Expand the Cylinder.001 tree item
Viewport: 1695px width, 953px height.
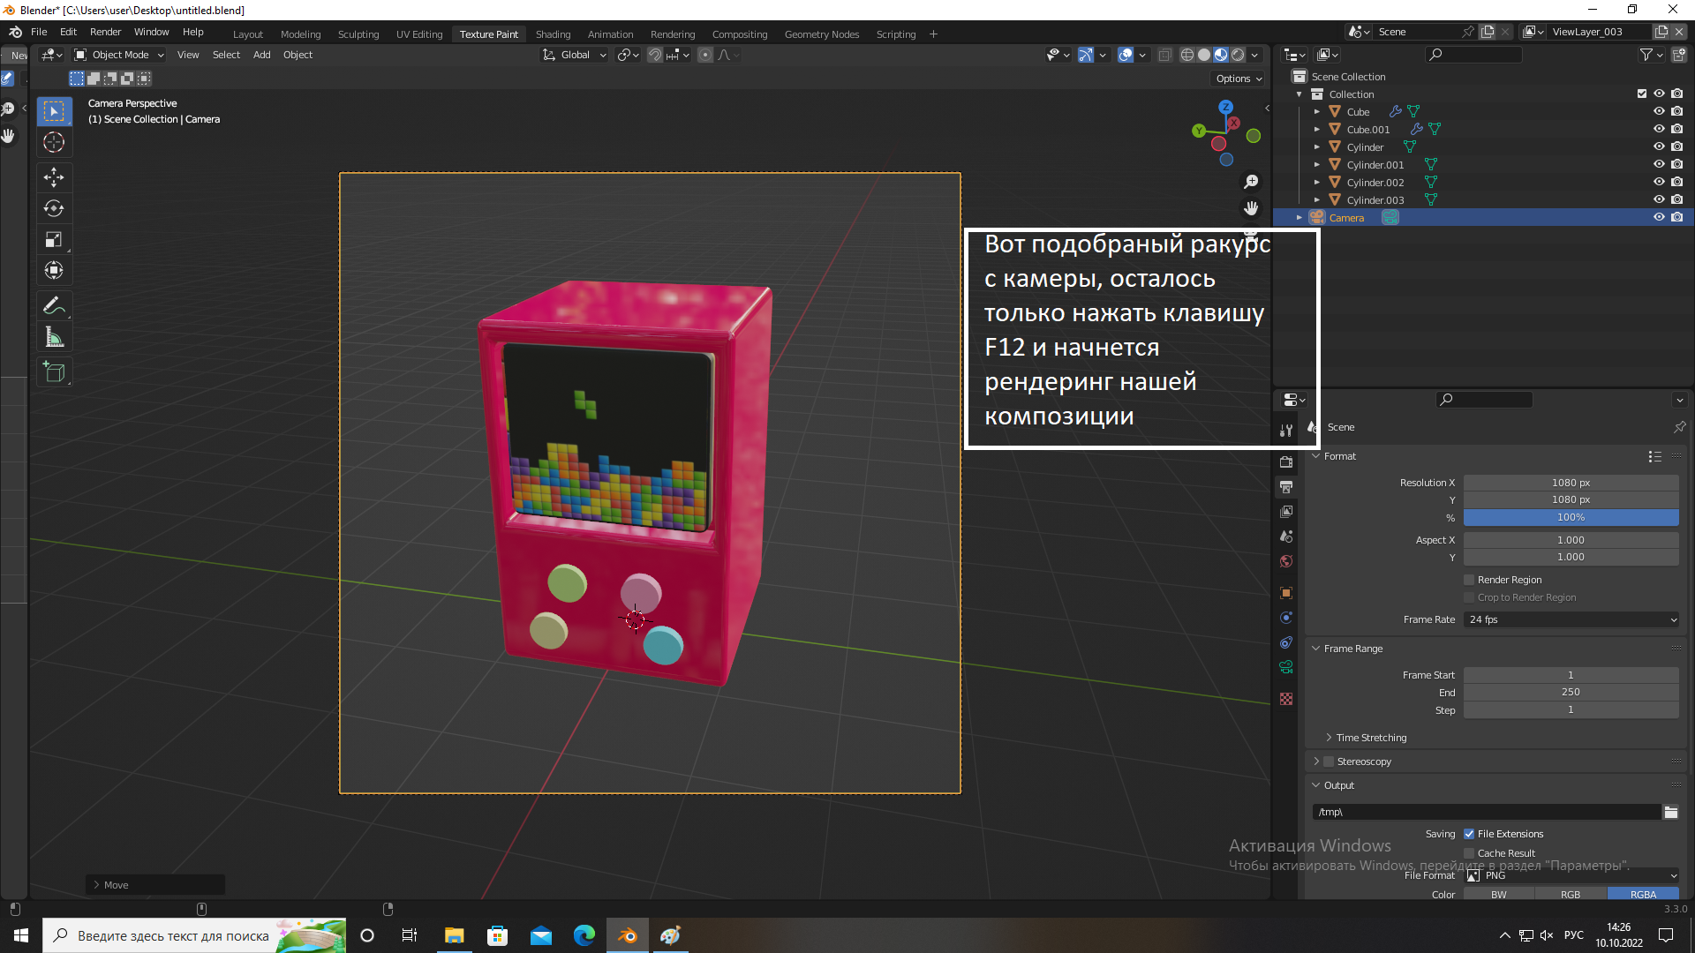1316,165
